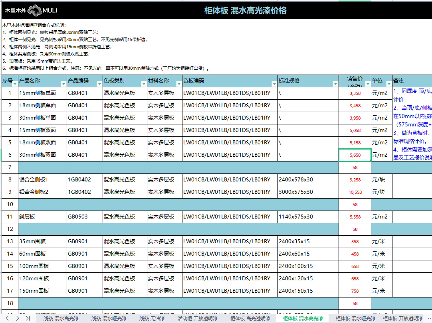Click the 标准规格 filter arrow

(x=335, y=84)
